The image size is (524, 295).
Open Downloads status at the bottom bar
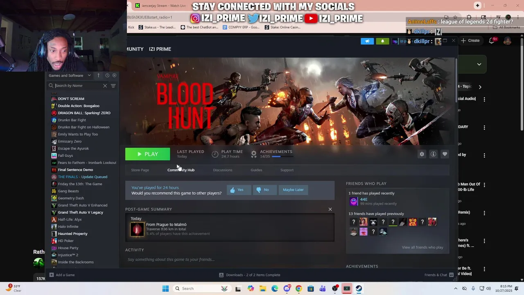(x=250, y=275)
